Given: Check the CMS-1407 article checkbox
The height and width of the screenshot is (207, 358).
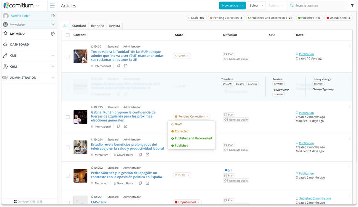Looking at the screenshot, I should [x=68, y=203].
